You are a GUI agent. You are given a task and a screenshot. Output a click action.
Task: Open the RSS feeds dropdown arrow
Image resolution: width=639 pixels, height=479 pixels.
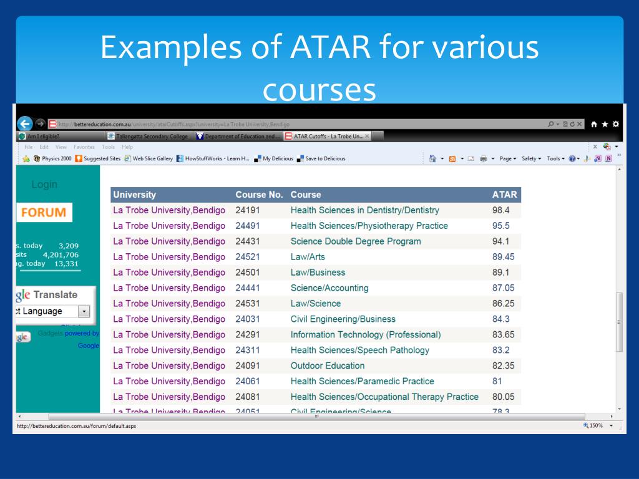point(462,159)
